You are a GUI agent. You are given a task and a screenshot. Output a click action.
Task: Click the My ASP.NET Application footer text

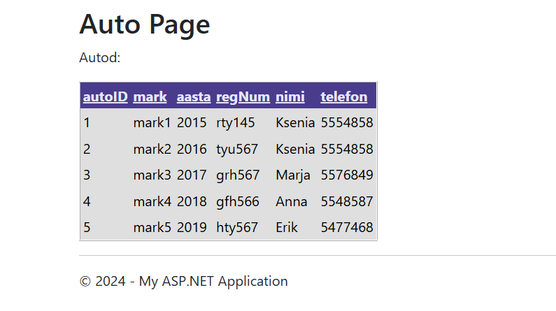pos(213,282)
